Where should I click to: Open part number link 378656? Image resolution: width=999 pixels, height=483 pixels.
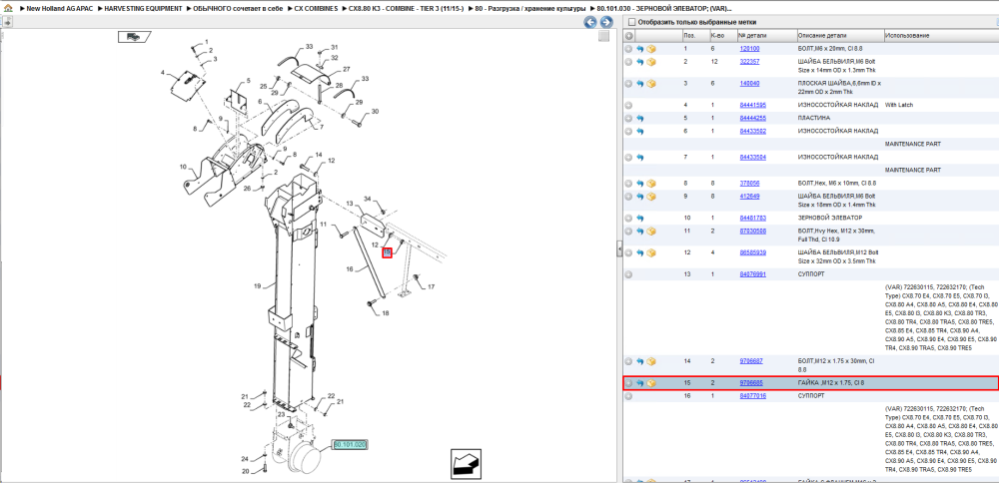749,184
